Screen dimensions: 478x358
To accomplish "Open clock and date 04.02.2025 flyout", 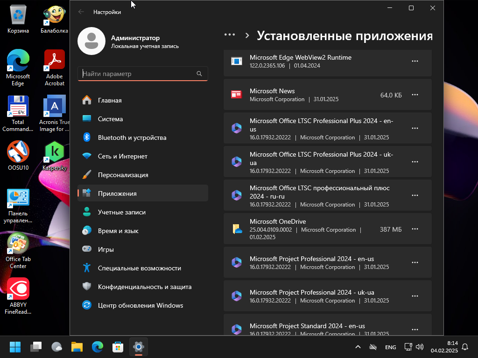I will coord(444,347).
